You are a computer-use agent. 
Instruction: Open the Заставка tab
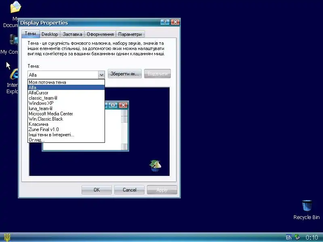[x=72, y=34]
